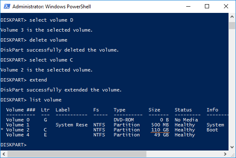This screenshot has height=158, width=236.
Task: Click the vertical scrollbar thumb
Action: pyautogui.click(x=232, y=25)
